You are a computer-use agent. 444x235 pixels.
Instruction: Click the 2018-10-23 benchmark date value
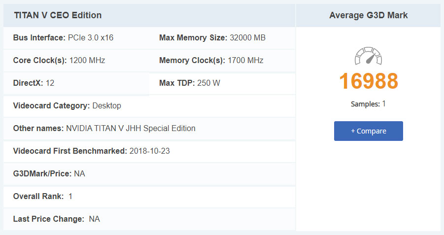(x=149, y=151)
